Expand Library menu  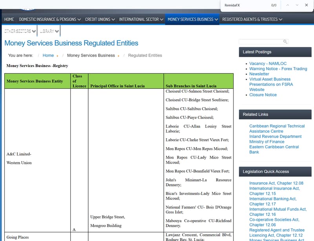(x=49, y=31)
